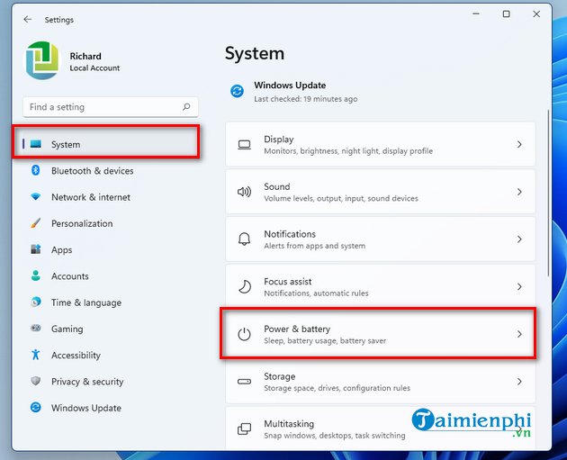567x460 pixels.
Task: Maximize the Settings window
Action: (x=506, y=14)
